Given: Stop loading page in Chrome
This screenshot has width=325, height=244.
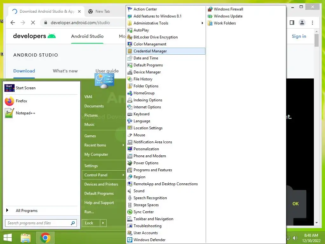Looking at the screenshot, I should point(33,23).
